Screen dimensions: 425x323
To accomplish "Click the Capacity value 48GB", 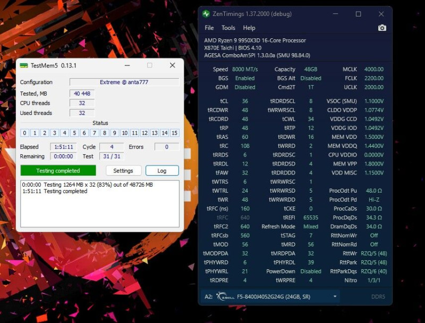I will click(x=311, y=69).
